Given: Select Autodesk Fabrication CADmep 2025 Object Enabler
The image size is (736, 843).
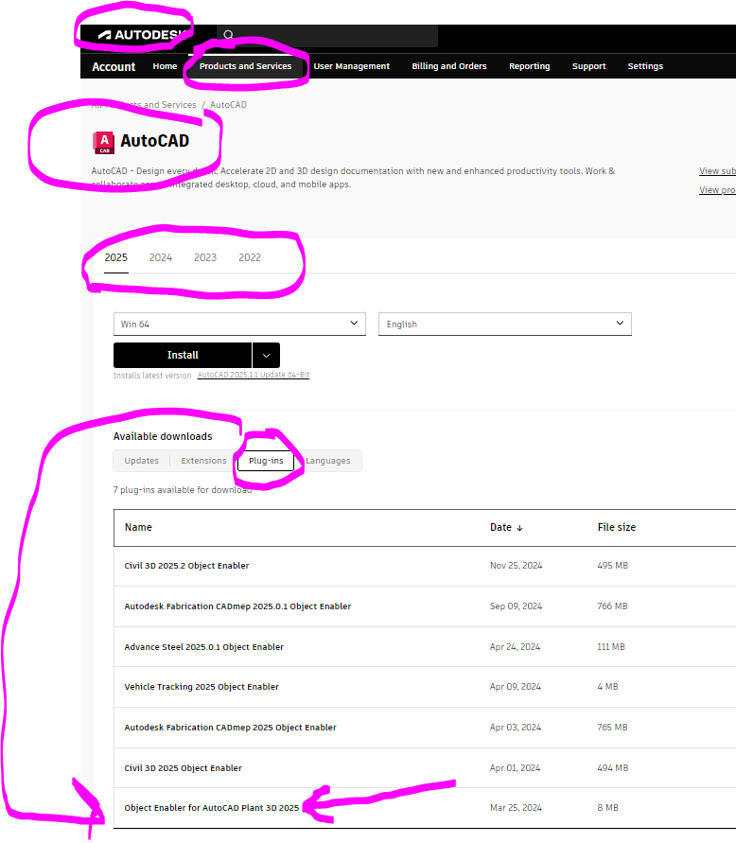Looking at the screenshot, I should click(x=230, y=728).
